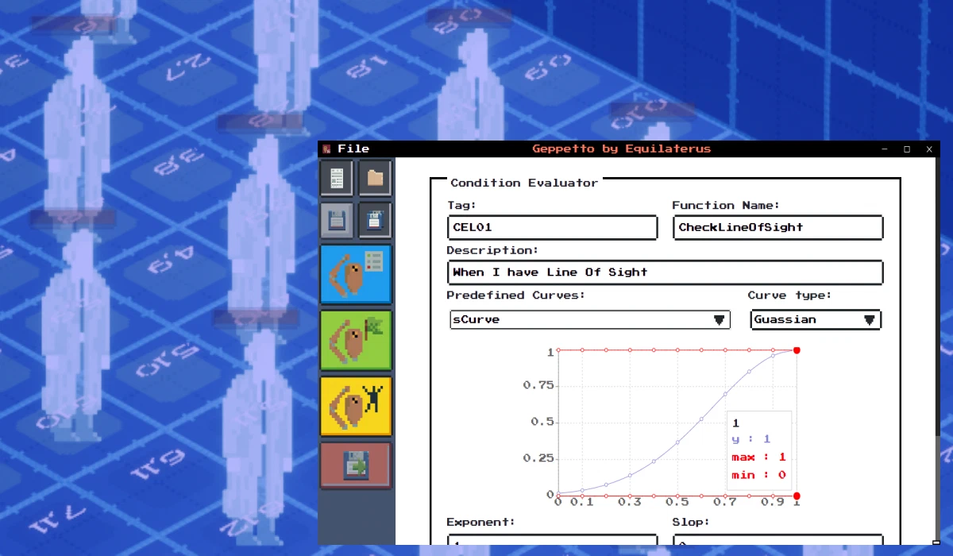Click the vertical scrollbar of the Geppetto window
This screenshot has width=953, height=556.
coord(937,349)
